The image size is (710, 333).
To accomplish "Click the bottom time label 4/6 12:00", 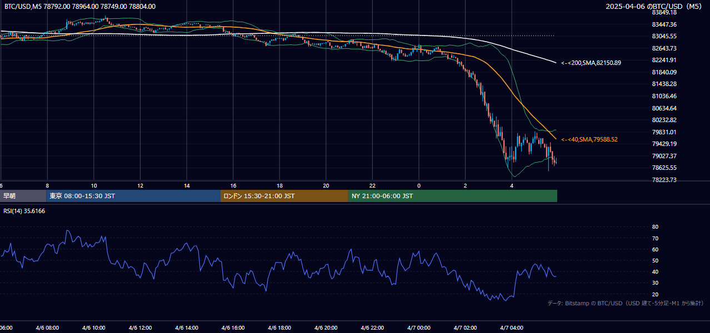I will click(x=140, y=328).
